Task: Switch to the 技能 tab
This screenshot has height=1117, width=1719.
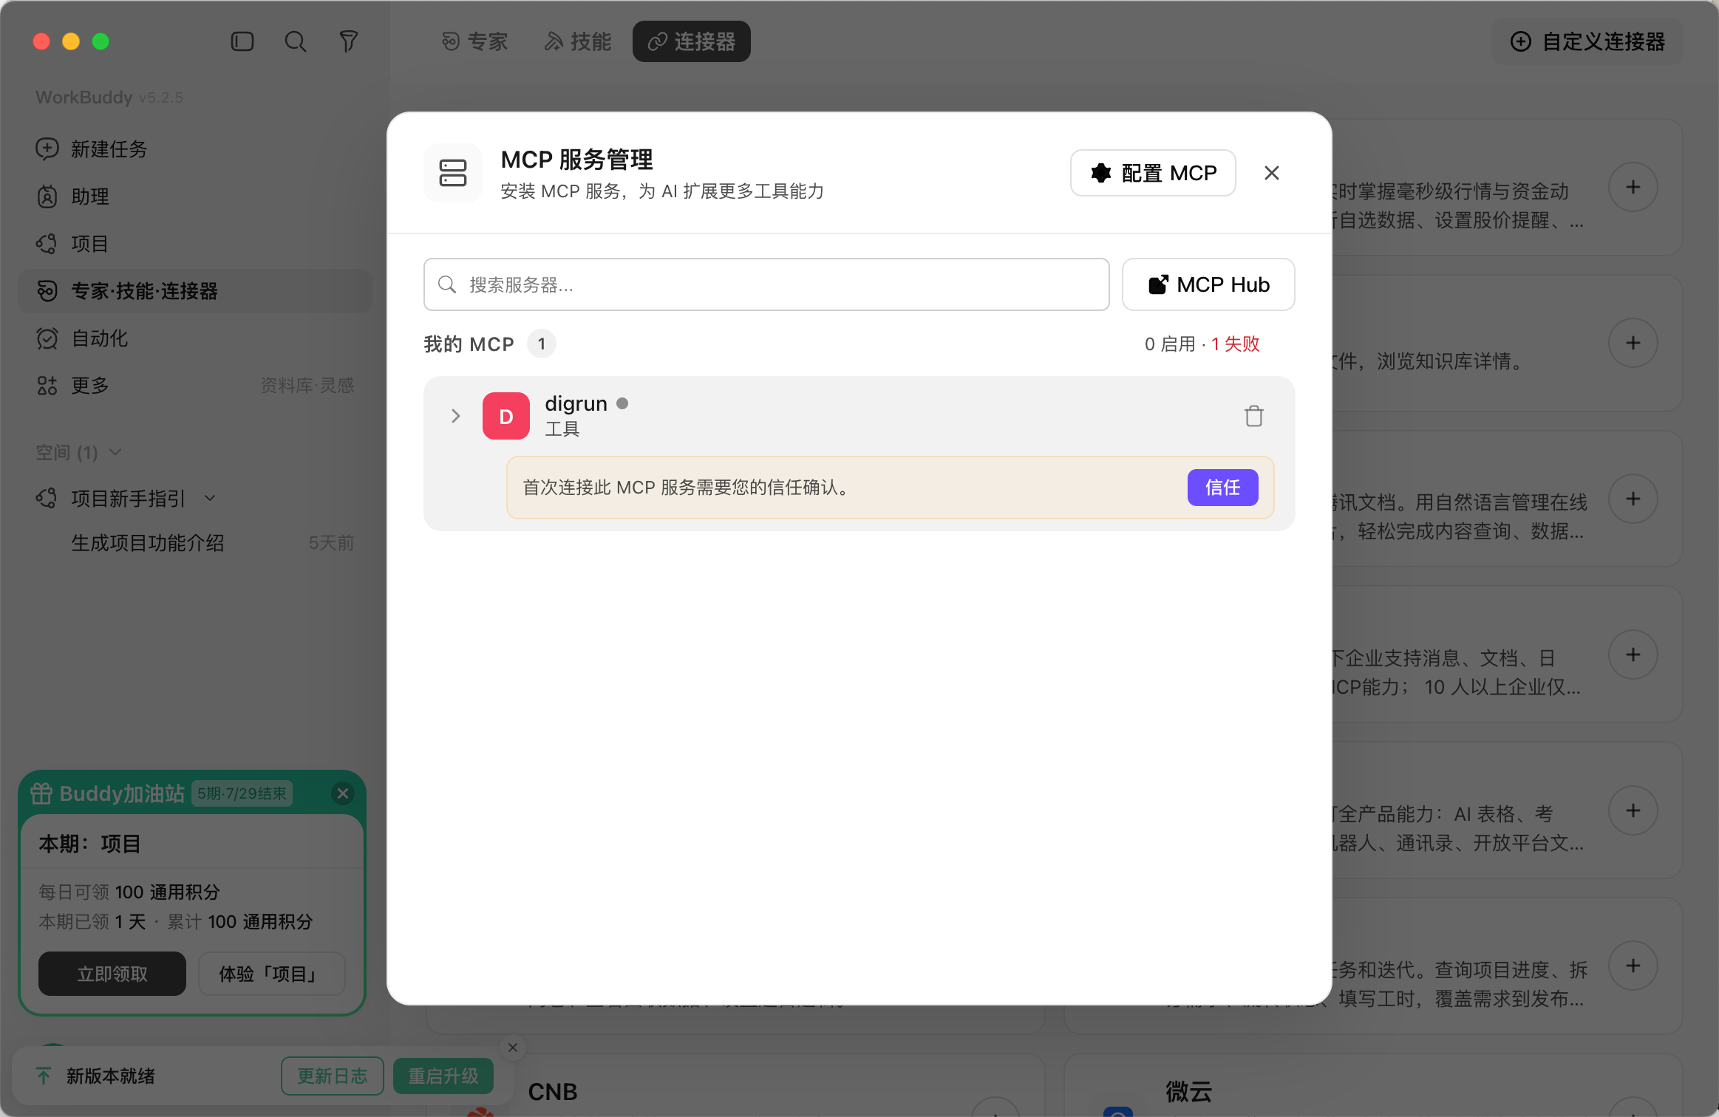Action: click(x=578, y=41)
